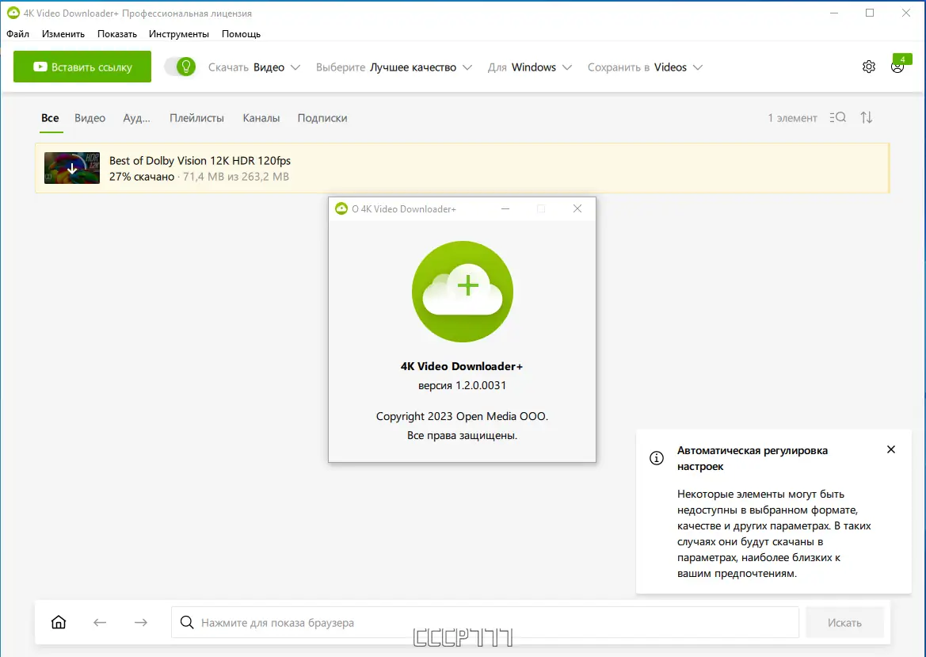Click the back navigation arrow
926x657 pixels.
point(100,622)
